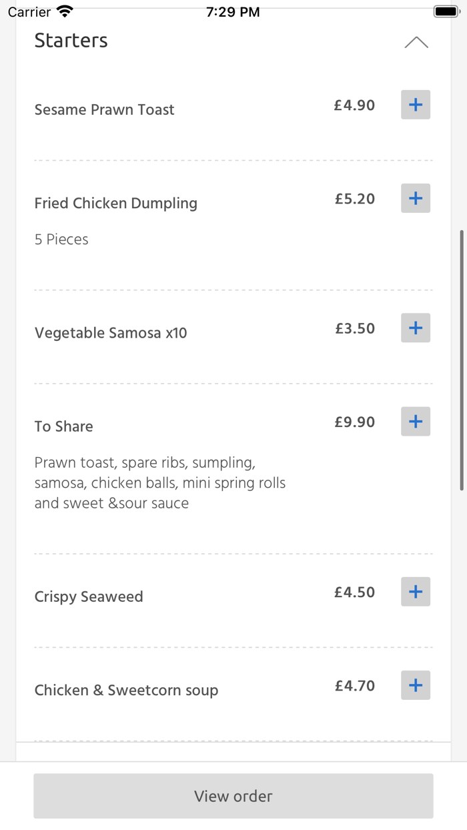Tap the 7:29 PM clock in status bar
The height and width of the screenshot is (830, 467).
(x=233, y=10)
